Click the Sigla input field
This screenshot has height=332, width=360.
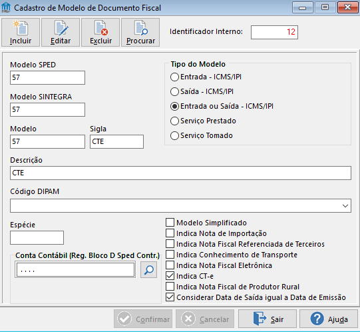(116, 142)
